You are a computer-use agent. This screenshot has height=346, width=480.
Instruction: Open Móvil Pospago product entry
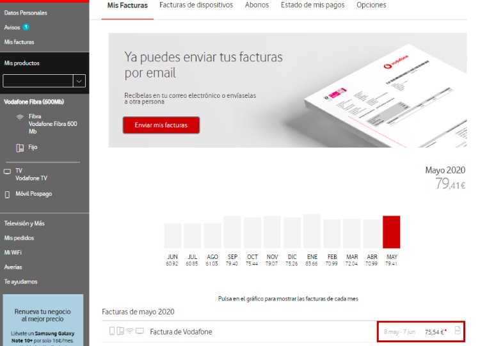pyautogui.click(x=34, y=194)
